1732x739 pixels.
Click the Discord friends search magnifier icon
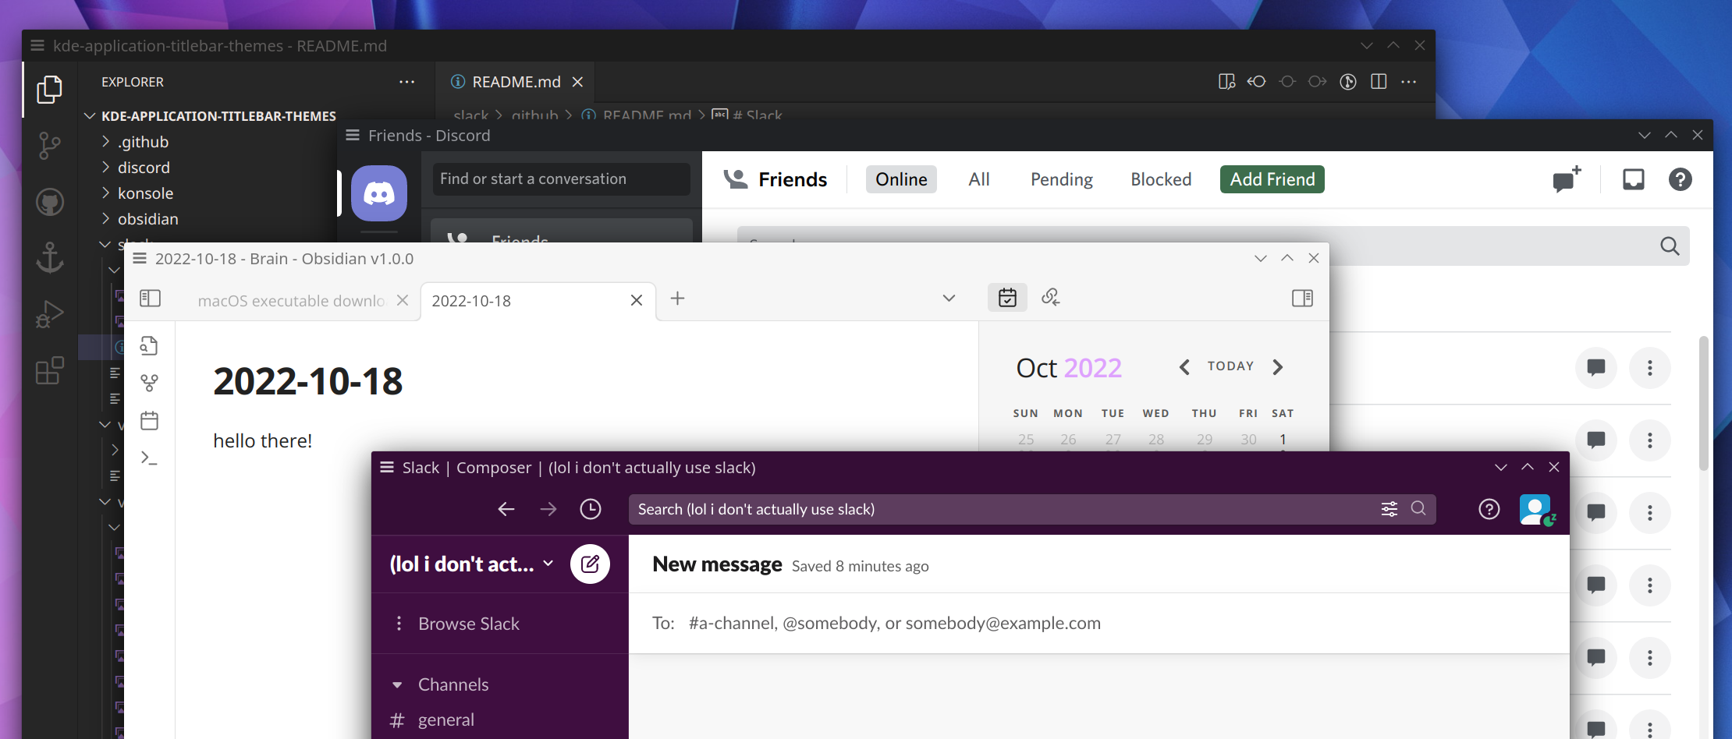point(1670,246)
